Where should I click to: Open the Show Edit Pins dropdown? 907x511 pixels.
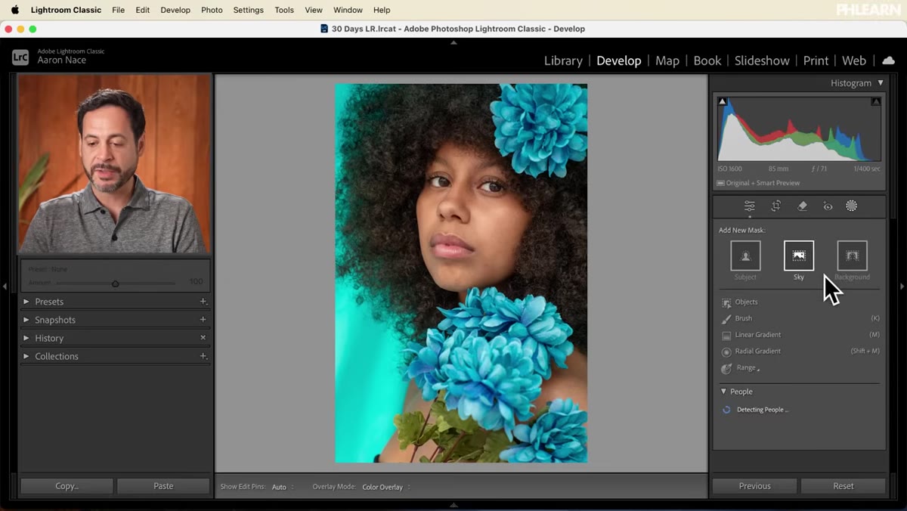pos(283,487)
